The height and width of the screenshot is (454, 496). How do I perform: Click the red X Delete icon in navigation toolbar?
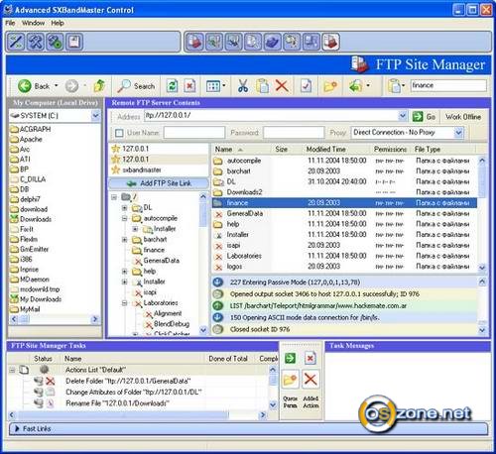282,86
